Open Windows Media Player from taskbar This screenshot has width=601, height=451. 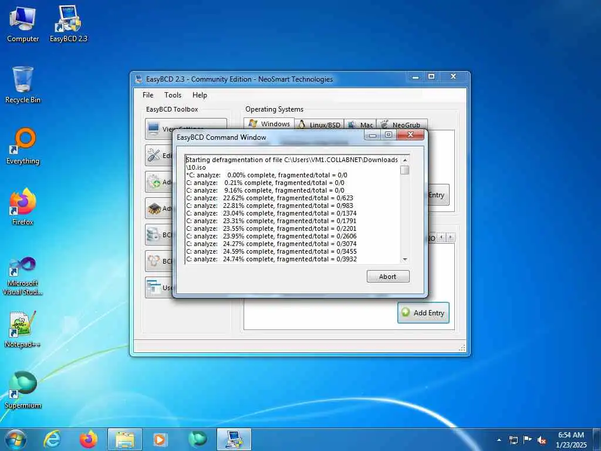point(160,439)
